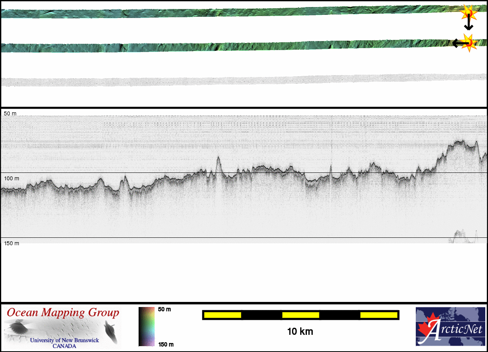Click the 150 m depth axis label in profile

(11, 243)
